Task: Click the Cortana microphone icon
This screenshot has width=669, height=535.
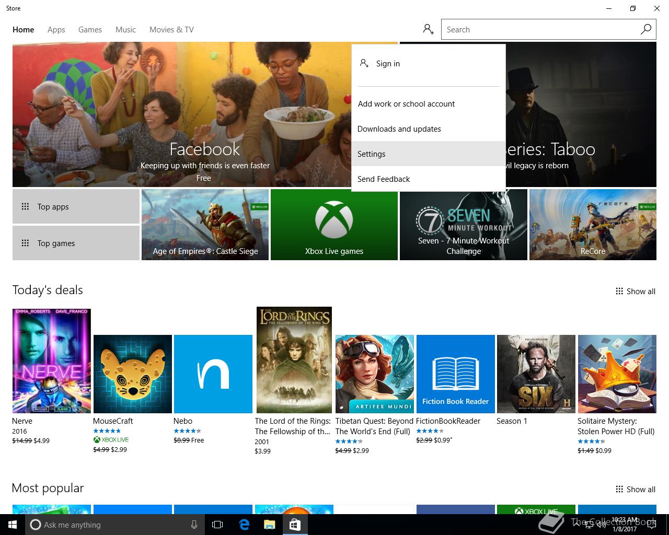Action: (194, 525)
